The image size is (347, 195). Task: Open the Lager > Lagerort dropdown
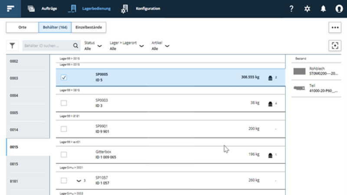[x=141, y=45]
